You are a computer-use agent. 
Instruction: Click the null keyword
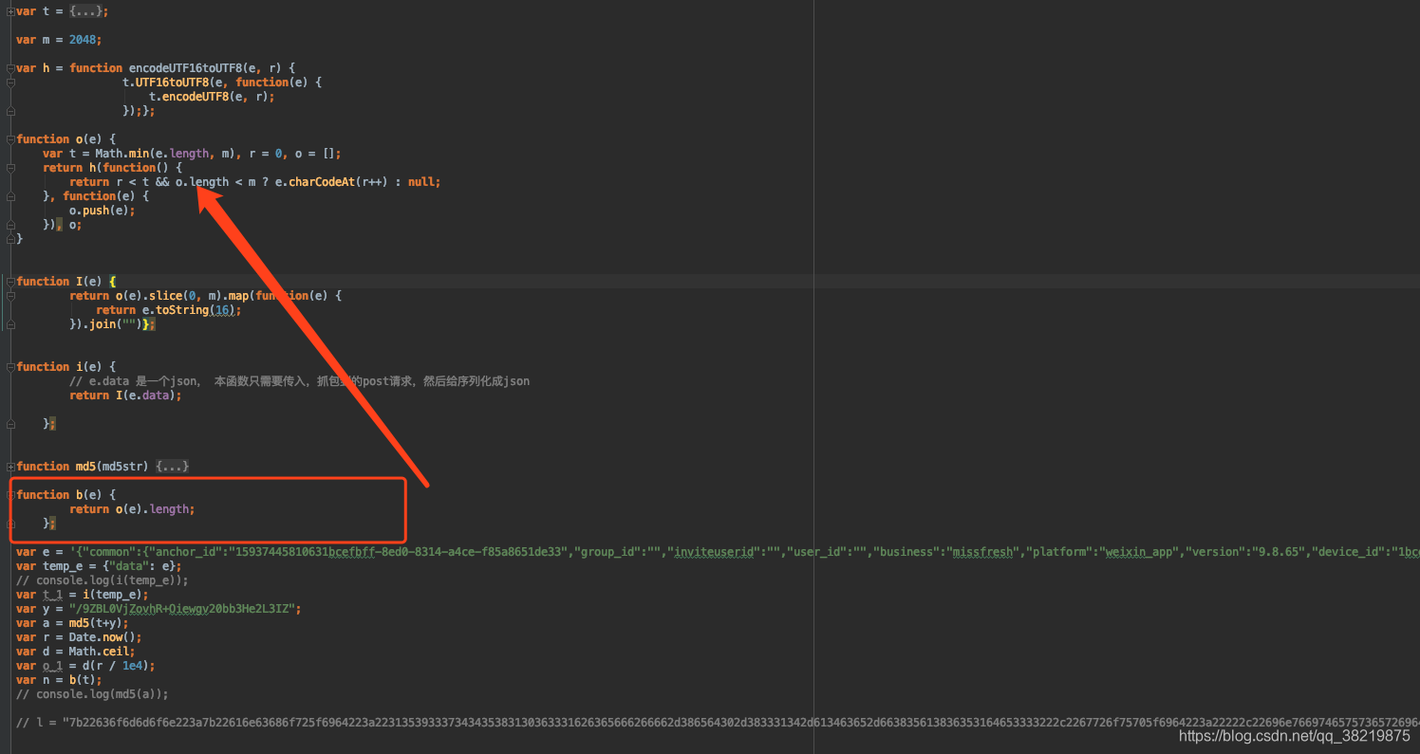(421, 182)
